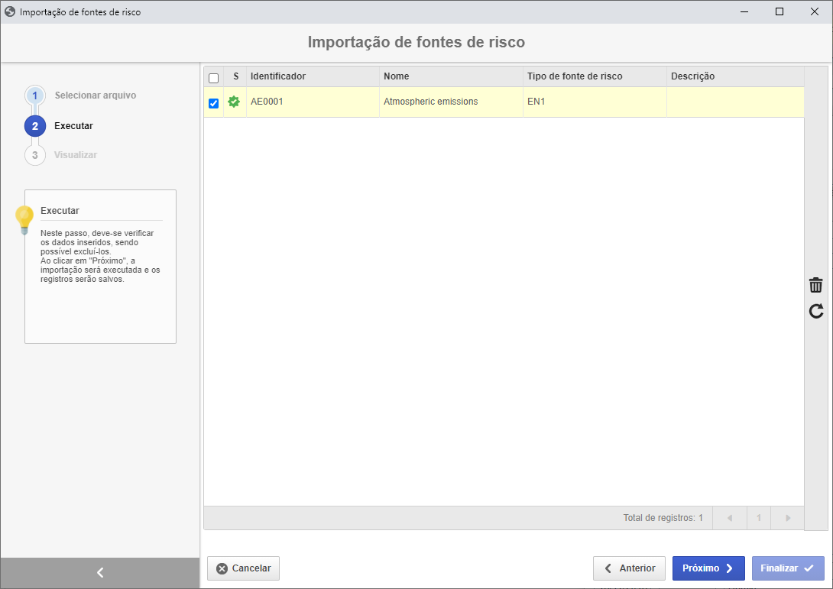Click the Próximo button
Viewport: 833px width, 589px height.
coord(708,568)
